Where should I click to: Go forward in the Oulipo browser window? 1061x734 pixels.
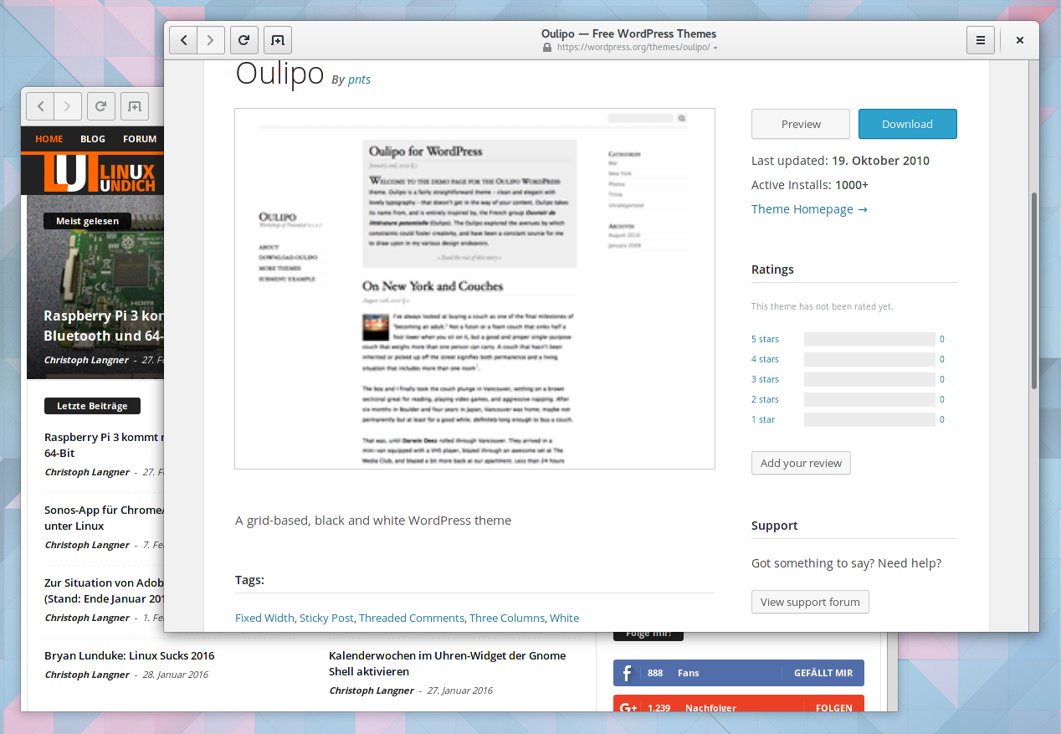click(x=211, y=39)
